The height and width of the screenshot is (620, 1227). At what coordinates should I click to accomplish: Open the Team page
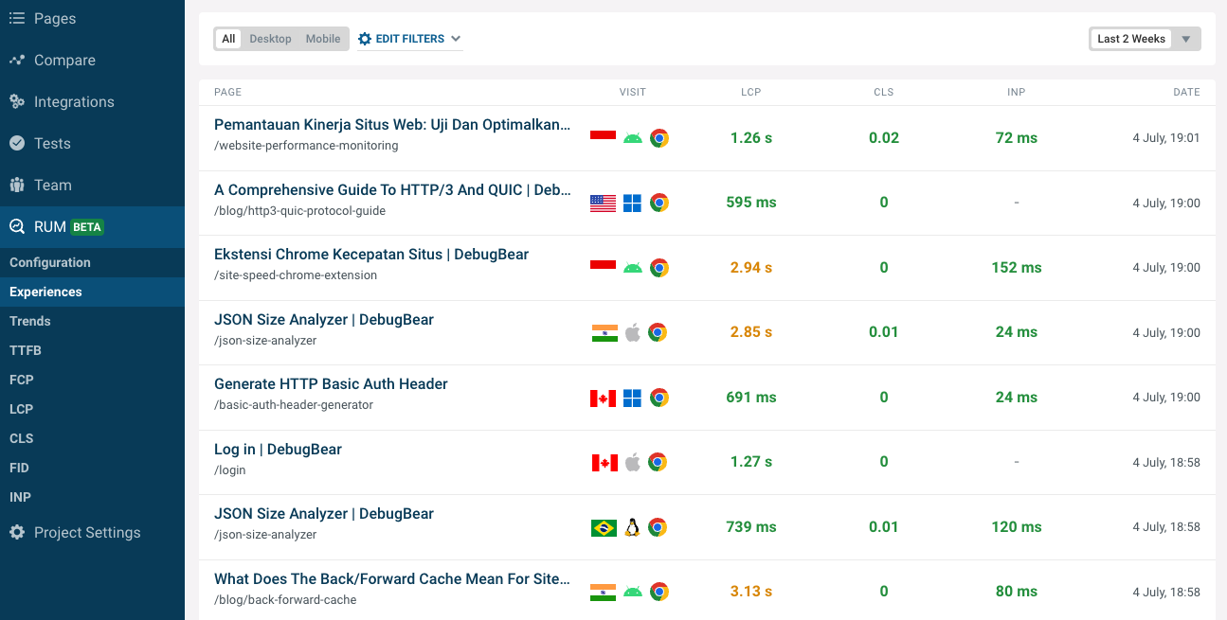92,185
